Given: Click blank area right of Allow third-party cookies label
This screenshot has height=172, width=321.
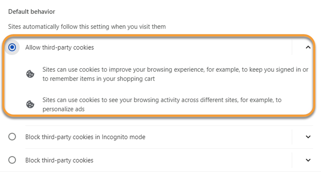Looking at the screenshot, I should [193, 47].
